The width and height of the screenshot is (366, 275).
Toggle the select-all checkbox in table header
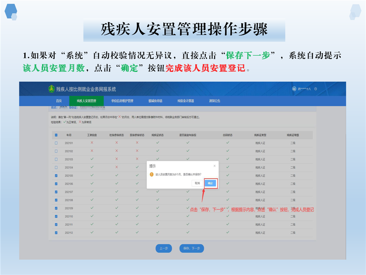tap(56, 135)
